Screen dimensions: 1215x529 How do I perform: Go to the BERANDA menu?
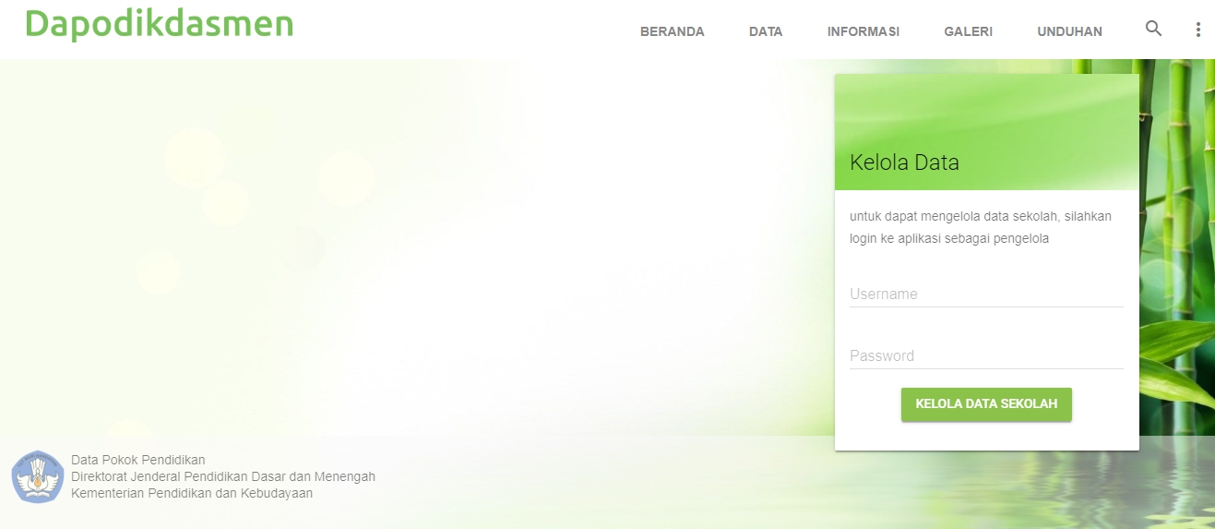[673, 31]
